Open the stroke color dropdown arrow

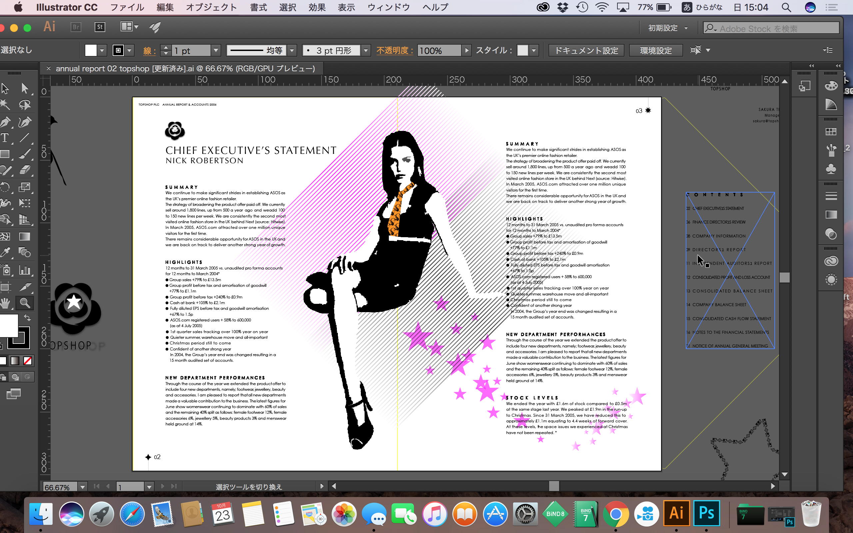pos(129,50)
